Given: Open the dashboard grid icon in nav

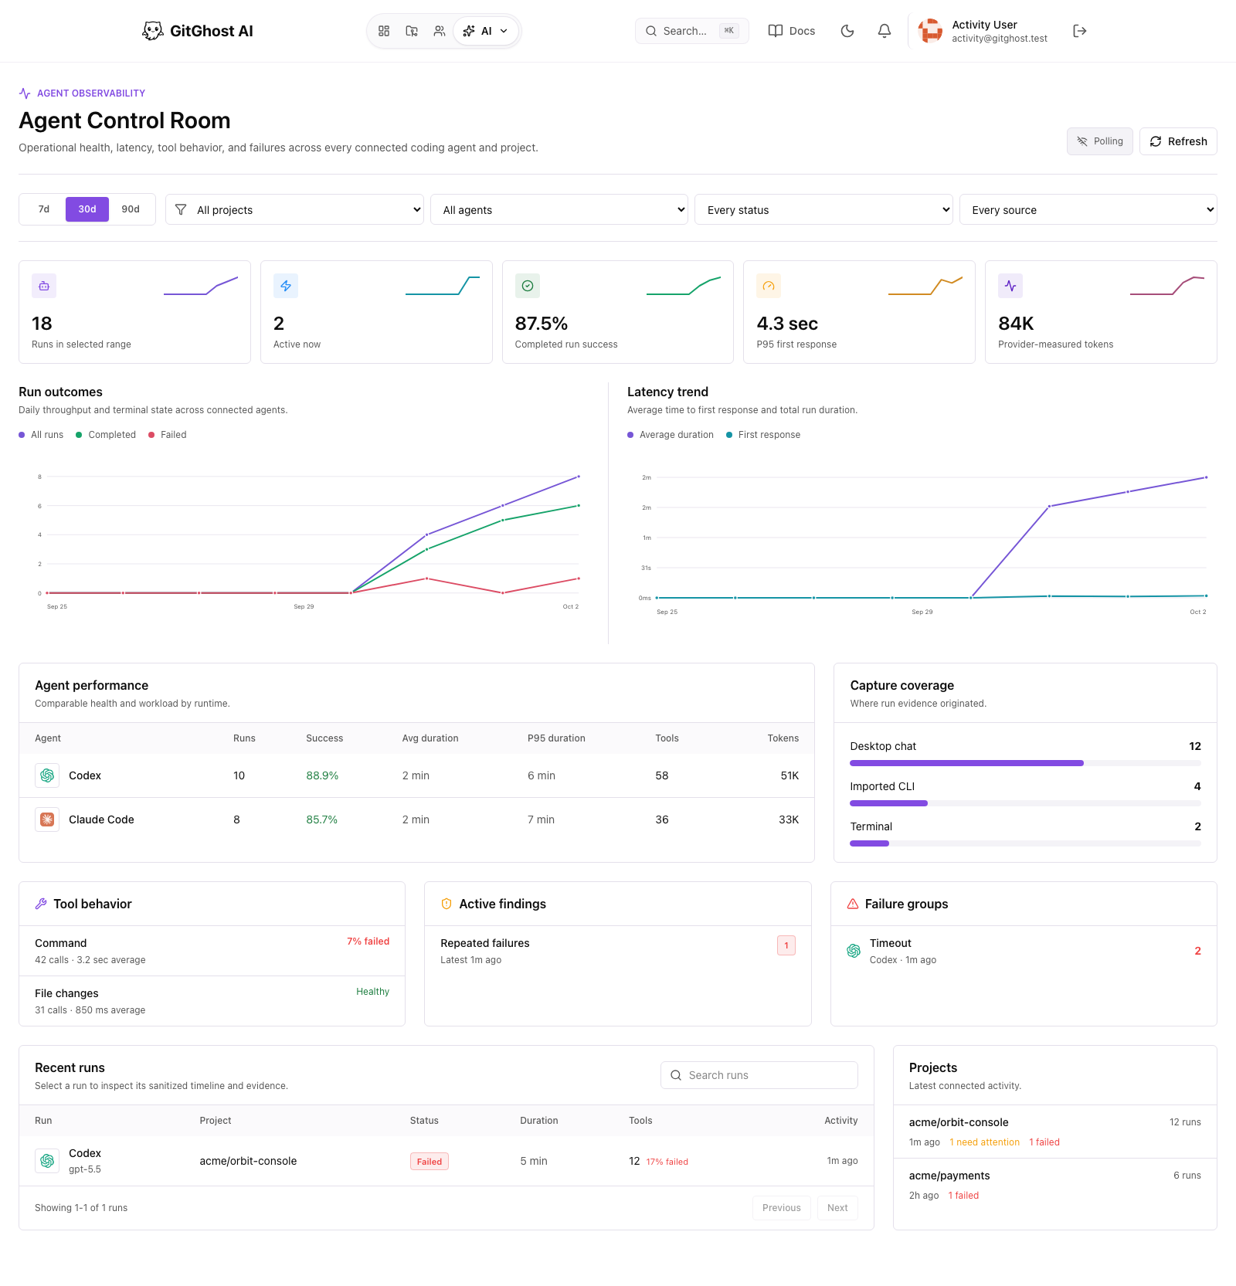Looking at the screenshot, I should (384, 31).
